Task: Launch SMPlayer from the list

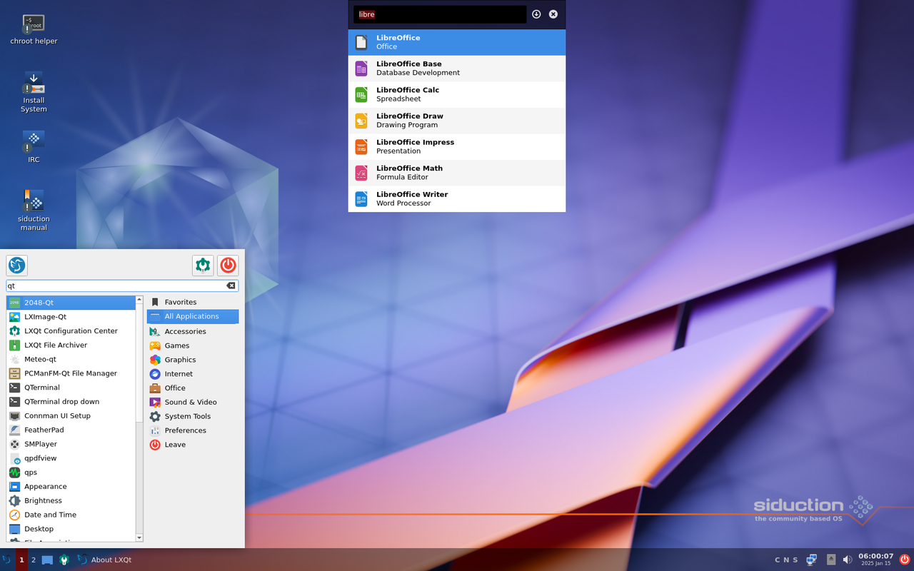Action: pos(71,444)
